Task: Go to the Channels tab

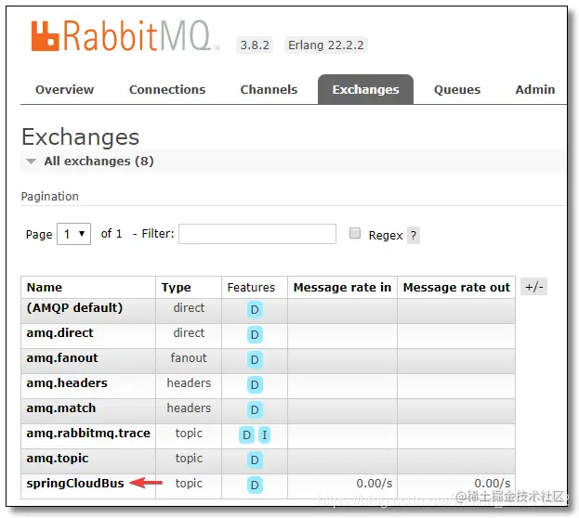Action: coord(269,90)
